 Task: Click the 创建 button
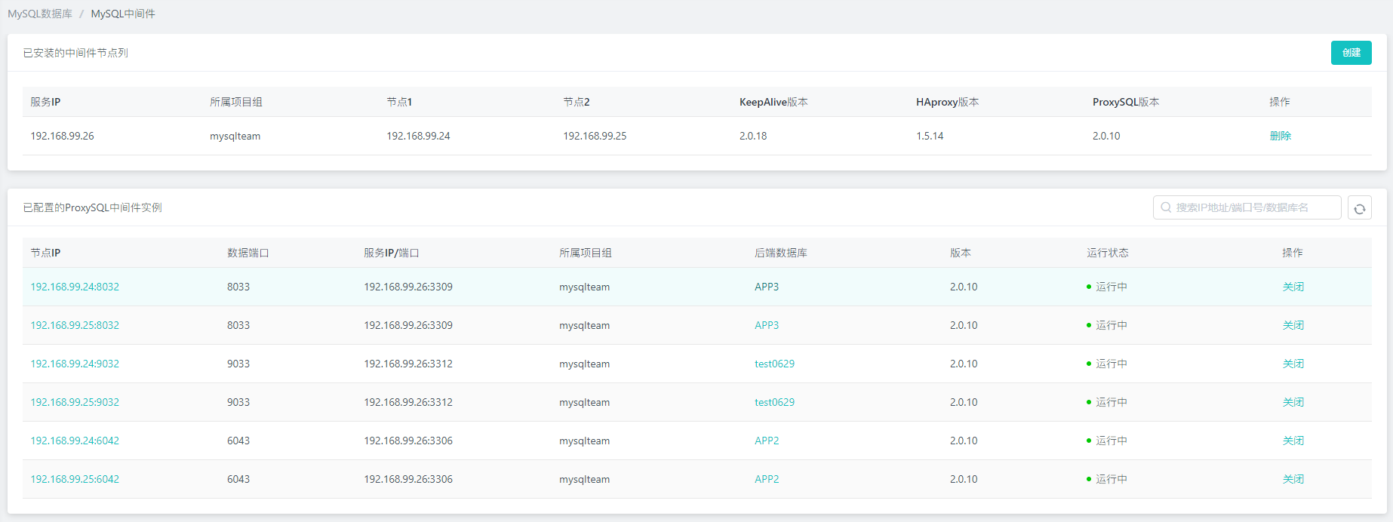1351,53
